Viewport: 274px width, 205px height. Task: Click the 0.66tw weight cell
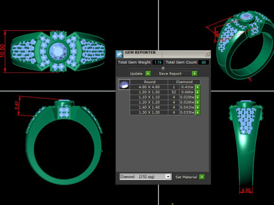pos(187,92)
